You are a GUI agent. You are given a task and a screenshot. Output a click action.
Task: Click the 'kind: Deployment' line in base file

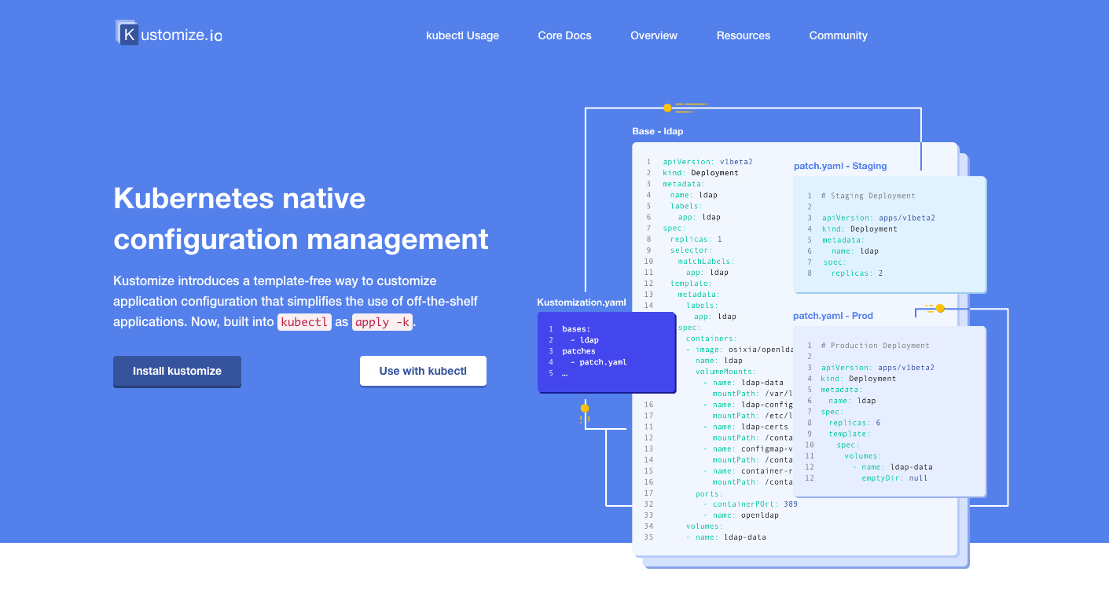(x=700, y=173)
